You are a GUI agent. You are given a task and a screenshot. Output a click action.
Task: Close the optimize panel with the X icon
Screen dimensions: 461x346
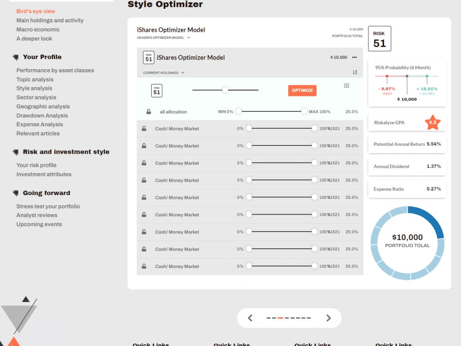coord(347,86)
